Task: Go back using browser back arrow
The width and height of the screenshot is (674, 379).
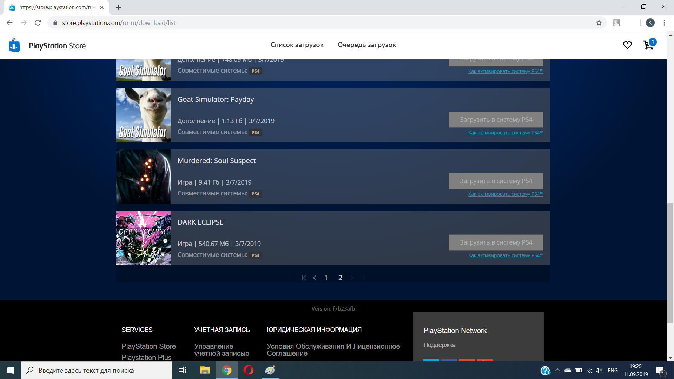Action: [10, 23]
